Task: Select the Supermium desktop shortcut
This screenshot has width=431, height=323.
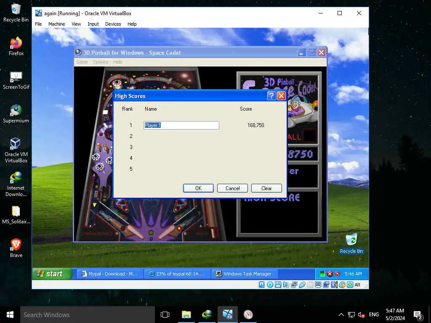Action: [16, 114]
